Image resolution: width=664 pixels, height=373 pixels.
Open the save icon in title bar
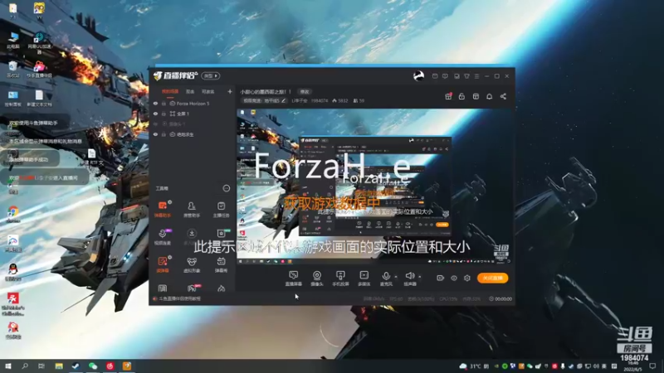pos(456,76)
